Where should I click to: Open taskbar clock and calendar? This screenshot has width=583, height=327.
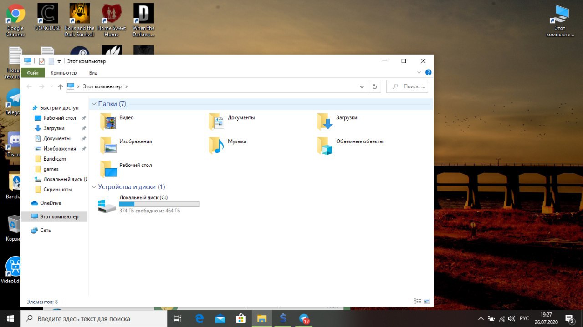546,318
